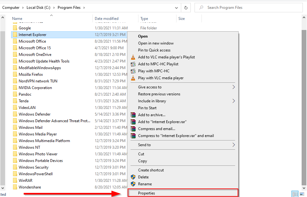Switch to details view icon at bottom right
The image size is (307, 197).
coord(295,194)
